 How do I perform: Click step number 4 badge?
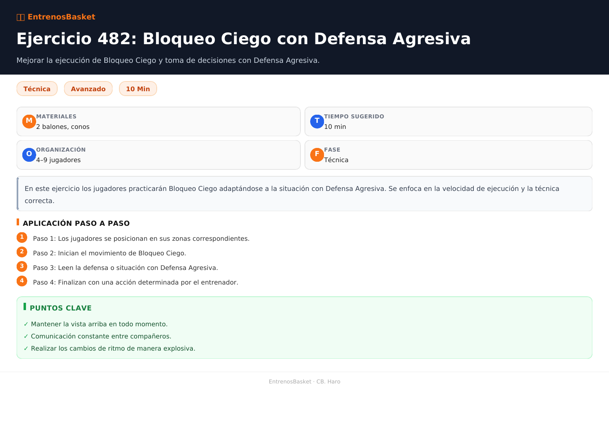pyautogui.click(x=22, y=281)
